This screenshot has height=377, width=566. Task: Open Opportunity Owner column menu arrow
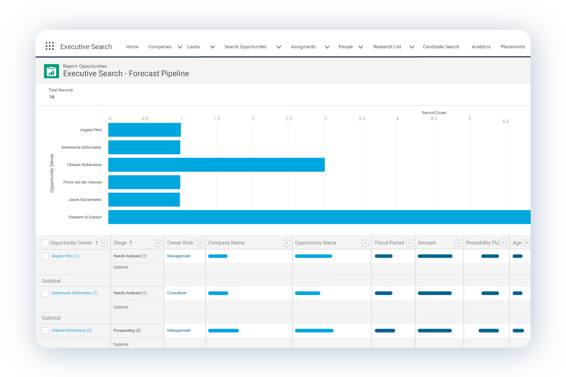[104, 243]
